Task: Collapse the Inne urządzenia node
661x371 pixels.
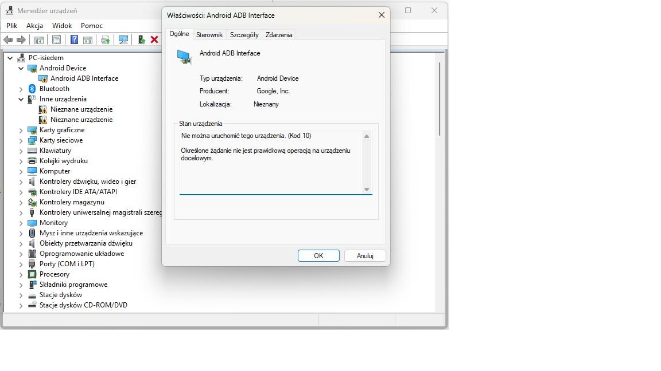Action: click(x=21, y=99)
